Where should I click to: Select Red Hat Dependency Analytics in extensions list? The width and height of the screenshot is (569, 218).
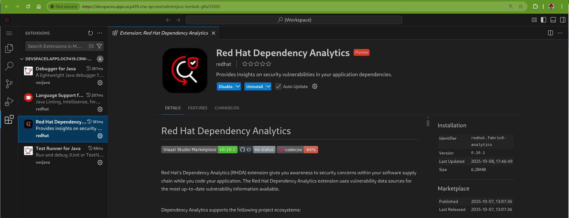(x=63, y=129)
